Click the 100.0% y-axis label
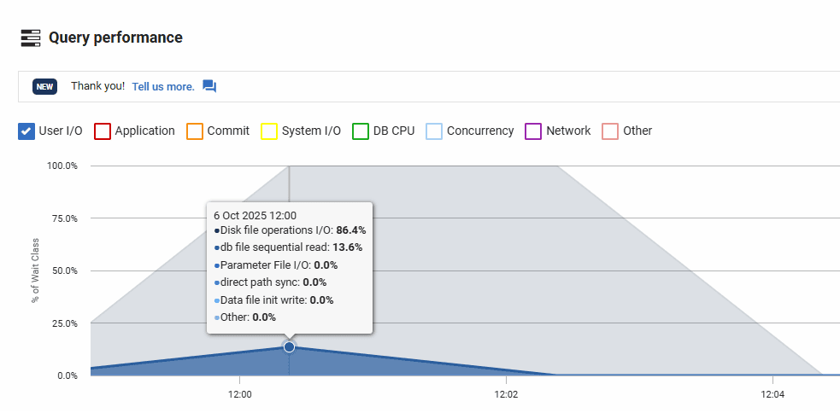This screenshot has height=413, width=840. 62,166
